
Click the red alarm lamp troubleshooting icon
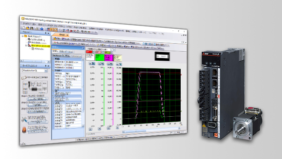pyautogui.click(x=24, y=130)
